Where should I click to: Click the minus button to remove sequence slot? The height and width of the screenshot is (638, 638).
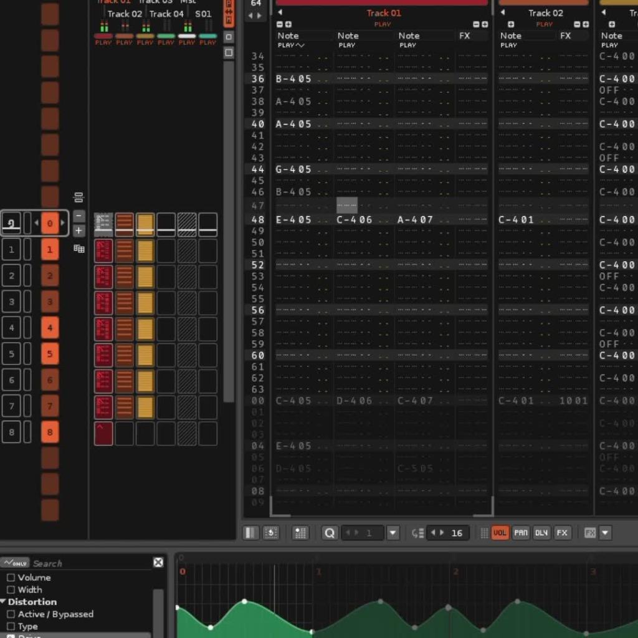tap(79, 215)
